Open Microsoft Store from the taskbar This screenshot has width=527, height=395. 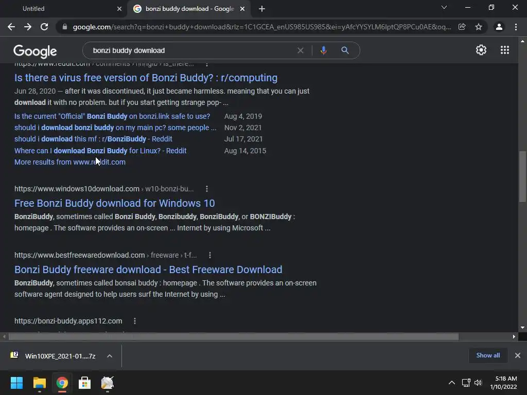(x=85, y=383)
